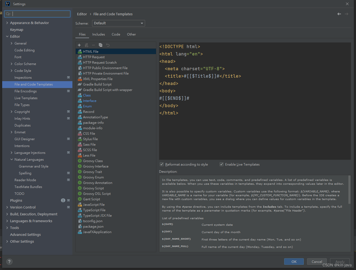This screenshot has width=356, height=270.
Task: Click the forward arrow navigation icon
Action: click(x=346, y=14)
